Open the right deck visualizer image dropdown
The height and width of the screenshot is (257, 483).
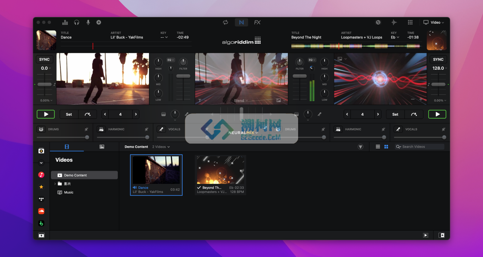click(x=342, y=59)
